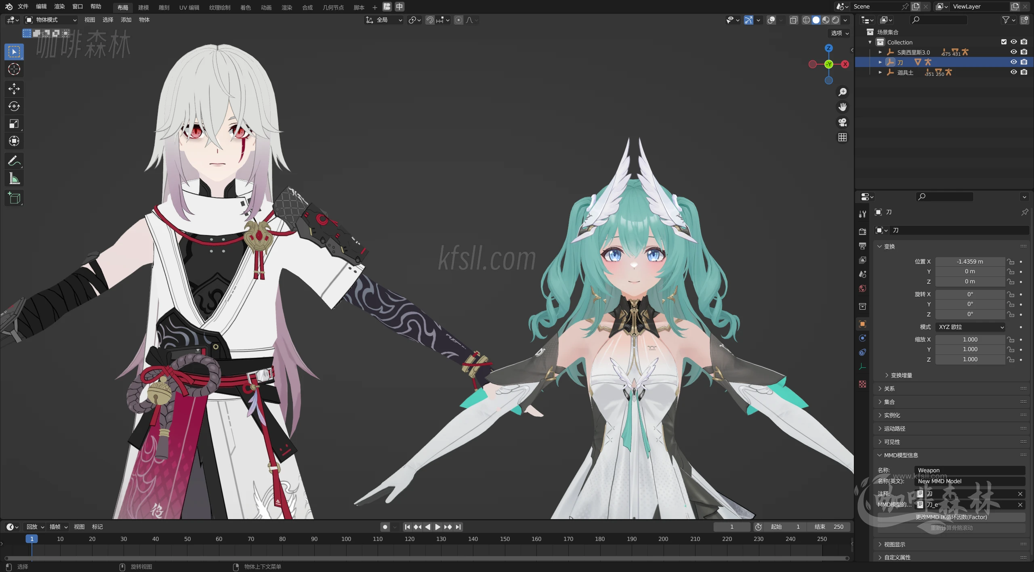Screen dimensions: 1034x572
Task: Switch to camera view icon
Action: click(x=843, y=122)
